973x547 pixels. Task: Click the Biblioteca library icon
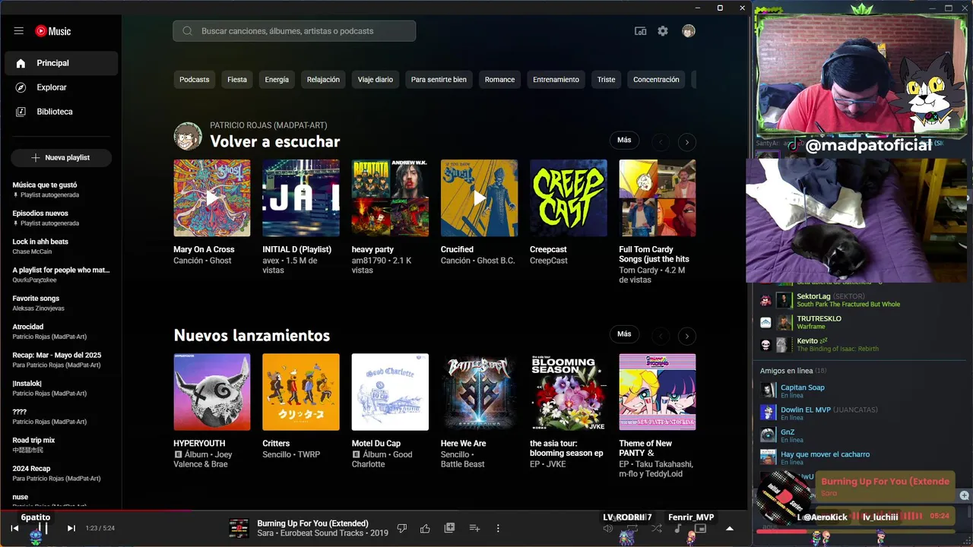[21, 112]
